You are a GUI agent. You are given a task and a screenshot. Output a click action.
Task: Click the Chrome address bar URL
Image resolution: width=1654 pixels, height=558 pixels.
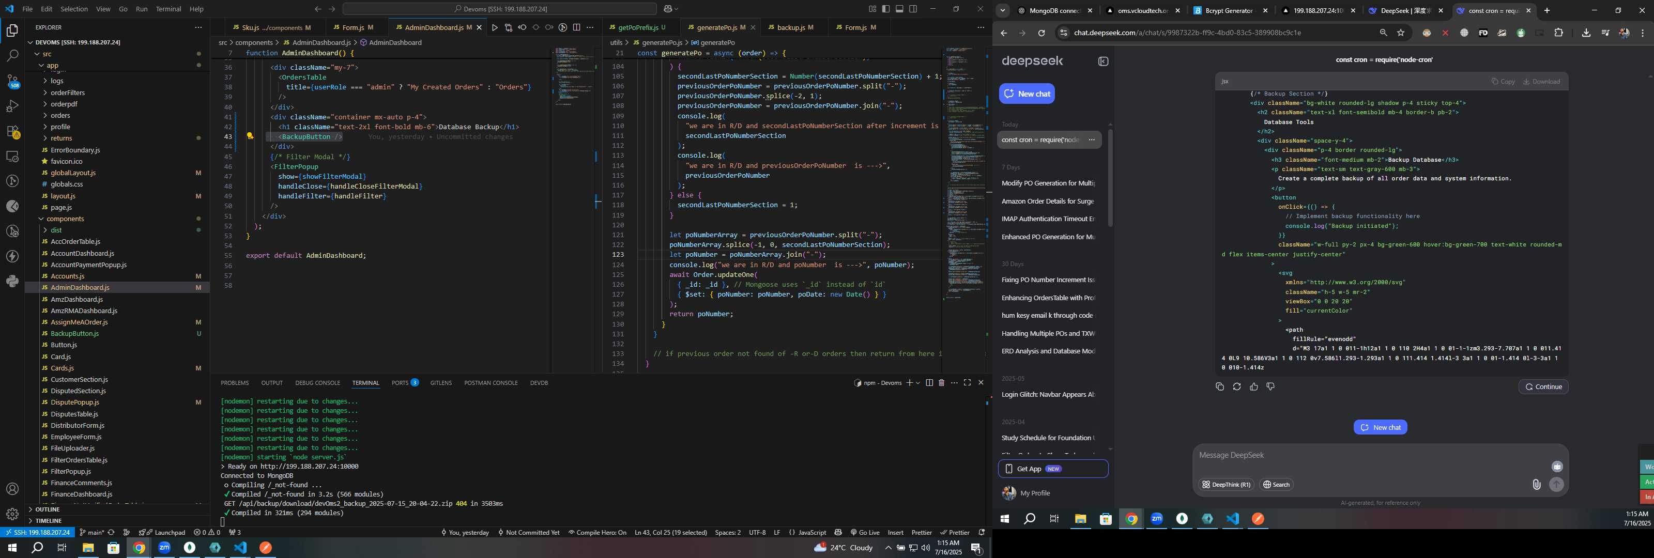click(1187, 33)
